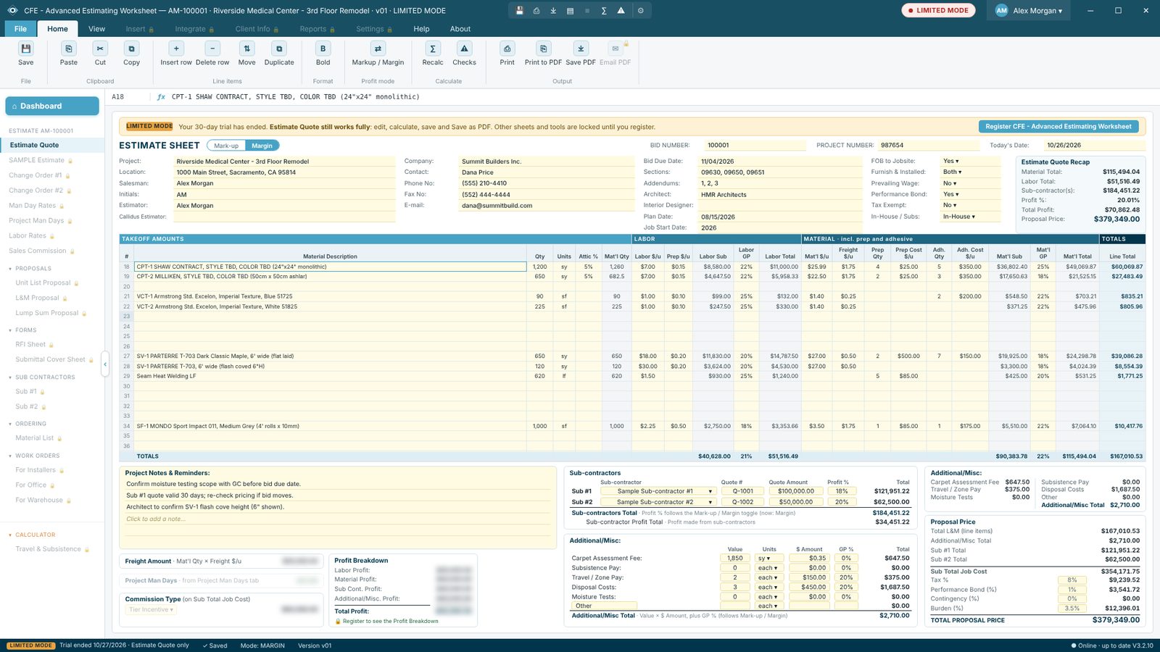Click the Move line item icon

point(247,49)
